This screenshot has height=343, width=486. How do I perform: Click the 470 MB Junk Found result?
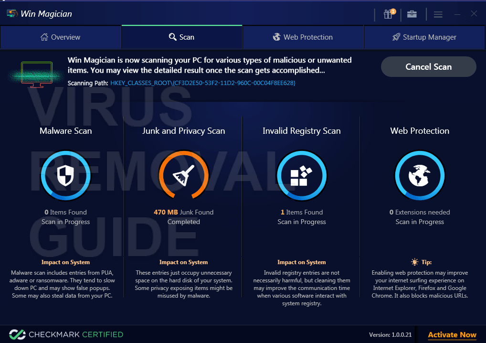pos(183,212)
